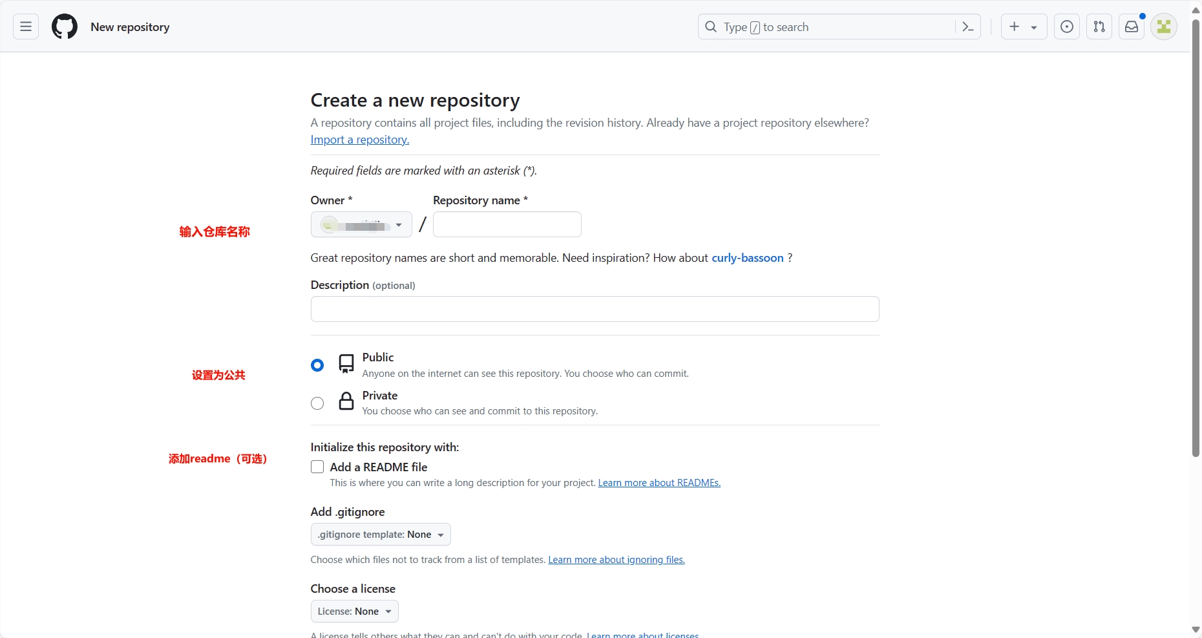Click the Import a repository link
Screen dimensions: 1202x638
(x=359, y=140)
